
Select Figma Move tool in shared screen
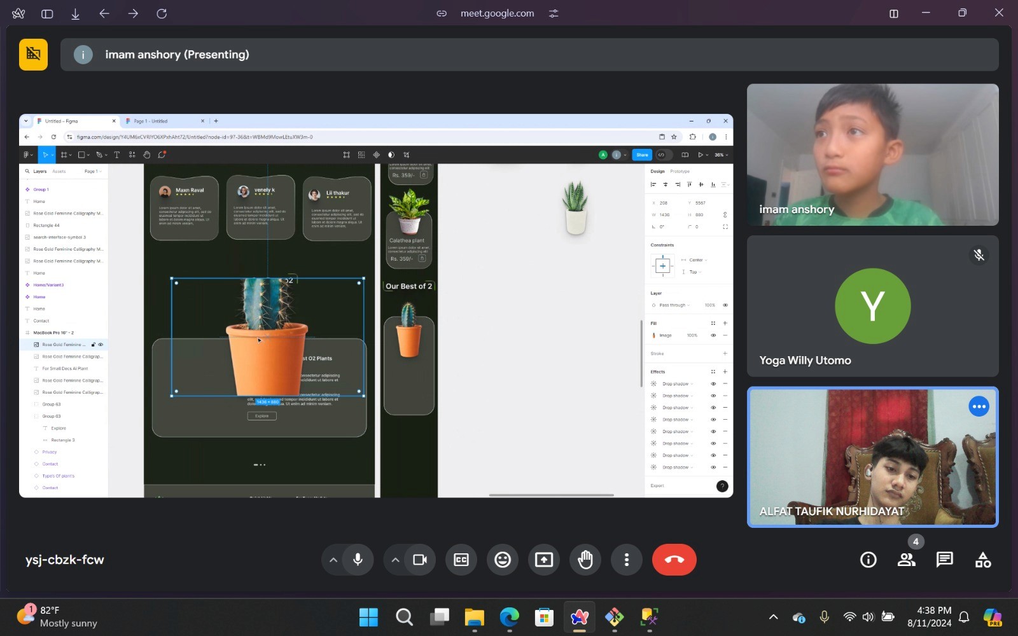[45, 155]
